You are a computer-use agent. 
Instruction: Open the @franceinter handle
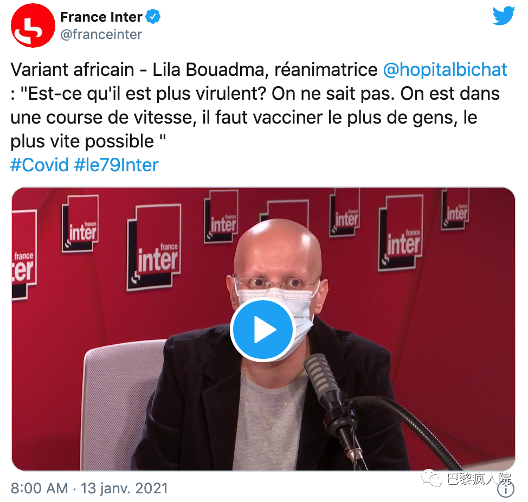click(101, 34)
